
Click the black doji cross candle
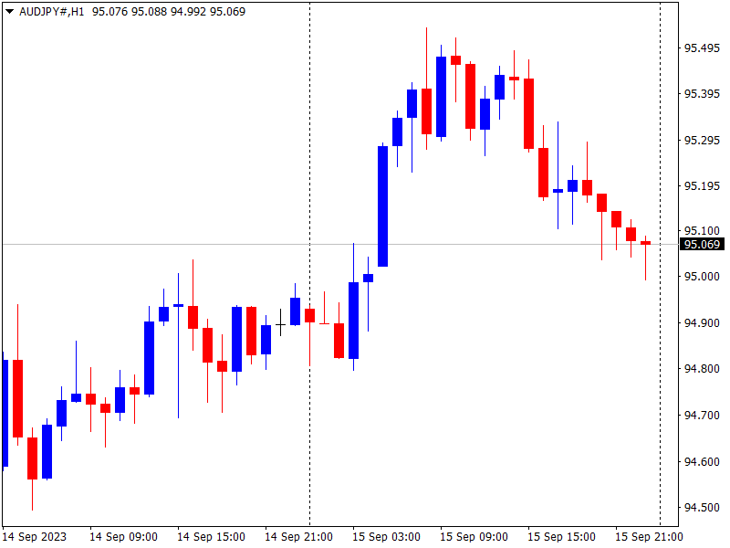click(x=280, y=324)
